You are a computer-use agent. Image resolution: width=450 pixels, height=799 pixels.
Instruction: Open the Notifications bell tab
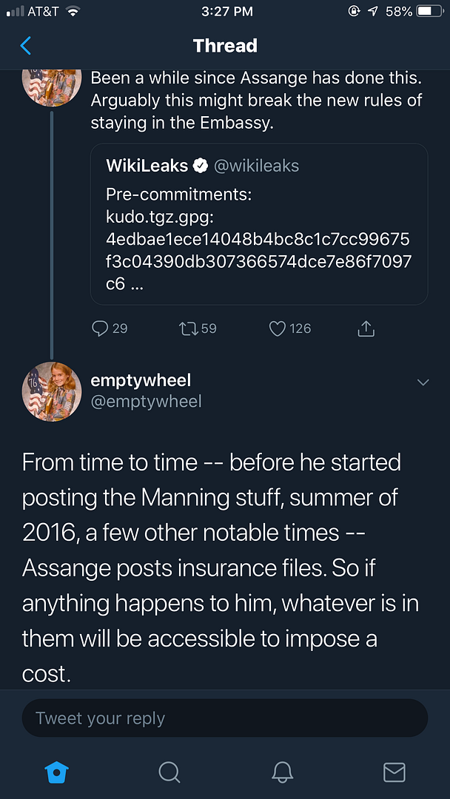(x=282, y=772)
